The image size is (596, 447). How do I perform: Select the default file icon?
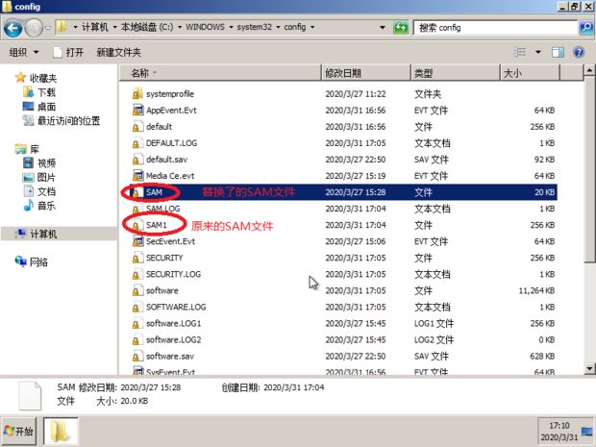click(x=137, y=127)
